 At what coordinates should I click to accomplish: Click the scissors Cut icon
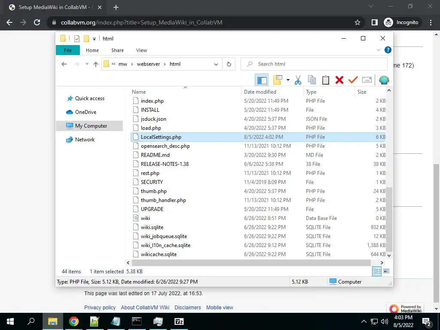(298, 80)
